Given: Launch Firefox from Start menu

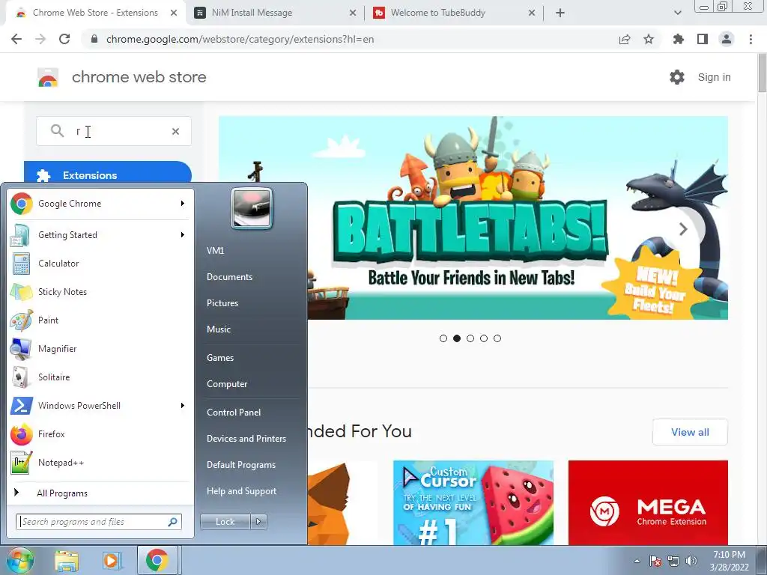Looking at the screenshot, I should pyautogui.click(x=100, y=434).
